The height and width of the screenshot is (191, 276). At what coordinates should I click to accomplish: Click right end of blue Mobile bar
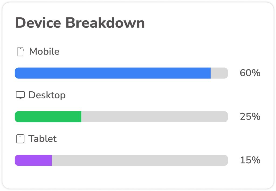pos(209,73)
